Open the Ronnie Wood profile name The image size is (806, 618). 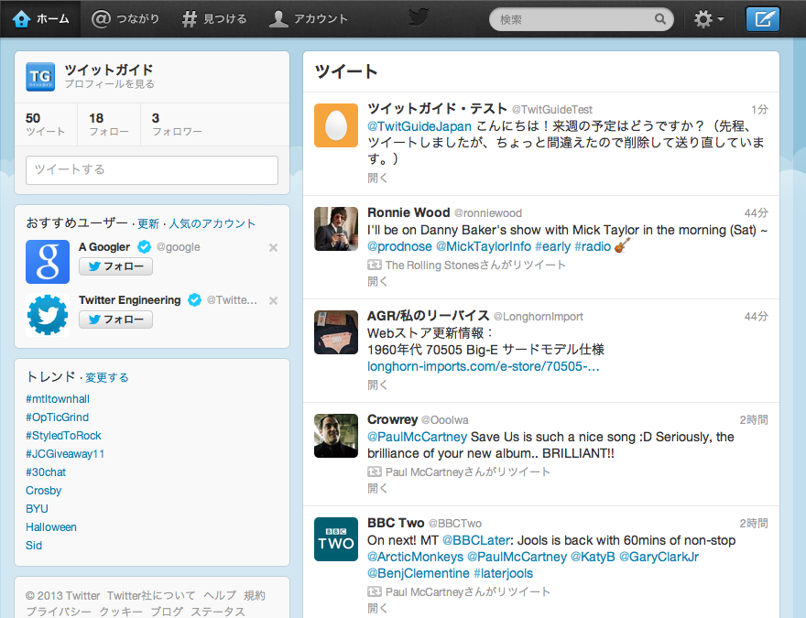pos(408,212)
